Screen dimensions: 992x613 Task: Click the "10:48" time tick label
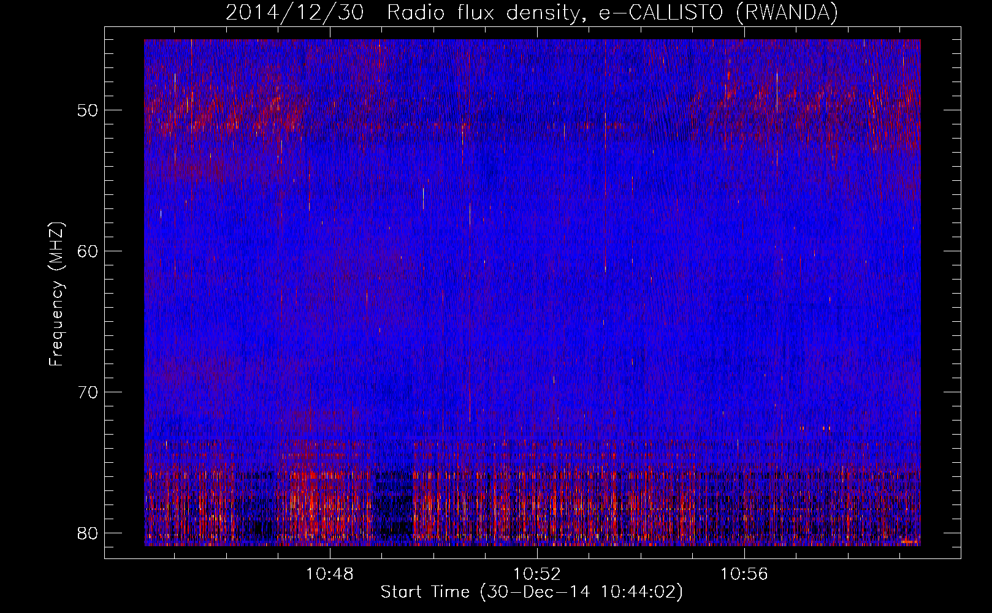[x=330, y=574]
